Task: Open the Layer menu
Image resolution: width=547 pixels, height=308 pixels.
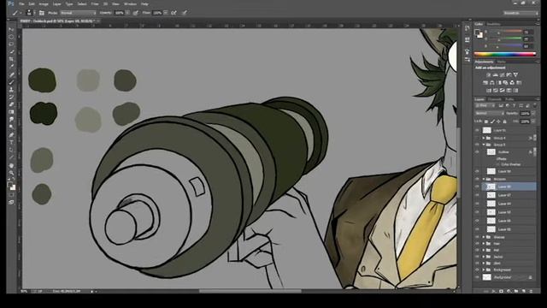Action: (56, 3)
